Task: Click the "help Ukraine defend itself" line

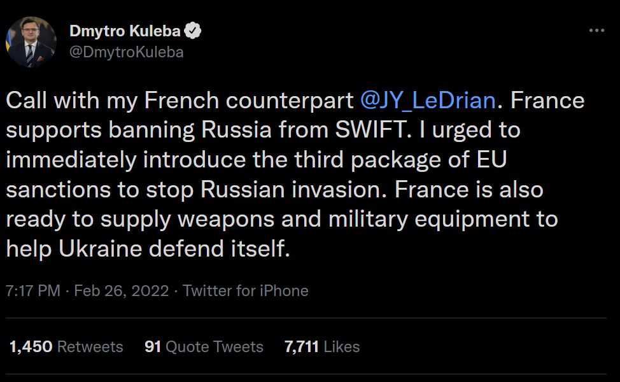Action: 148,248
